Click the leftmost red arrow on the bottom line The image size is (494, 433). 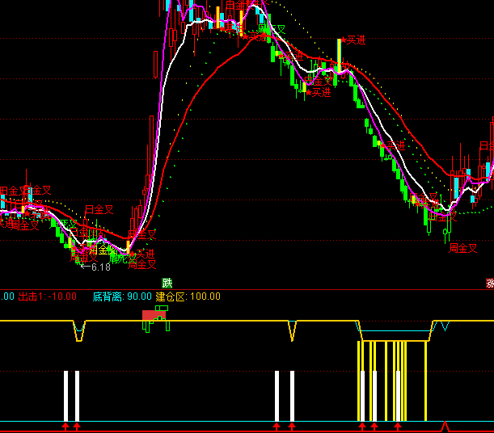pos(66,425)
